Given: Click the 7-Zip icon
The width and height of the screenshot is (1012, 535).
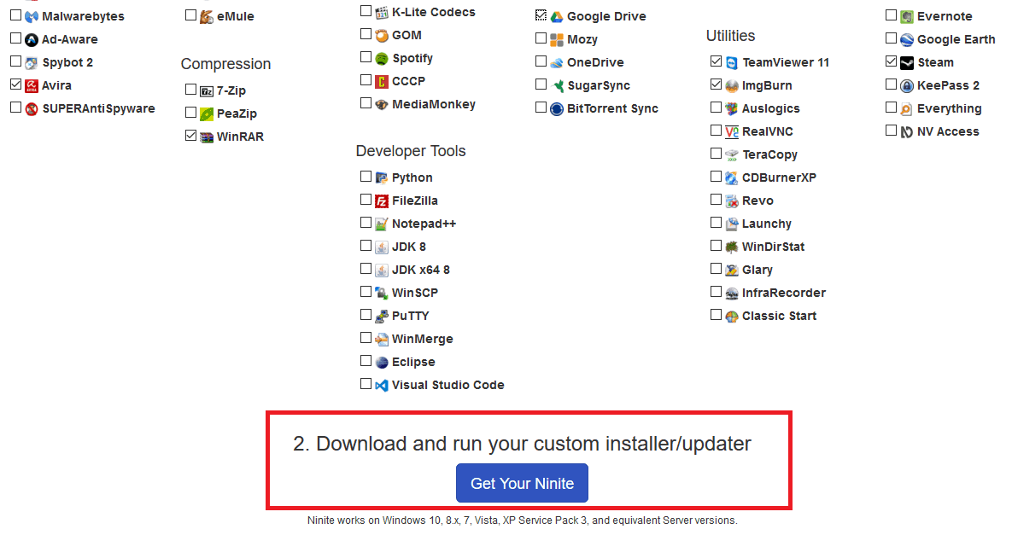Looking at the screenshot, I should (207, 91).
